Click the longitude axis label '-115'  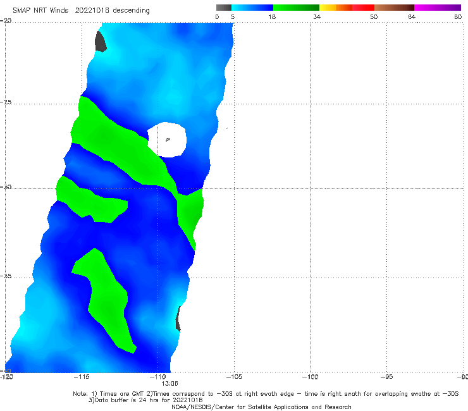82,377
